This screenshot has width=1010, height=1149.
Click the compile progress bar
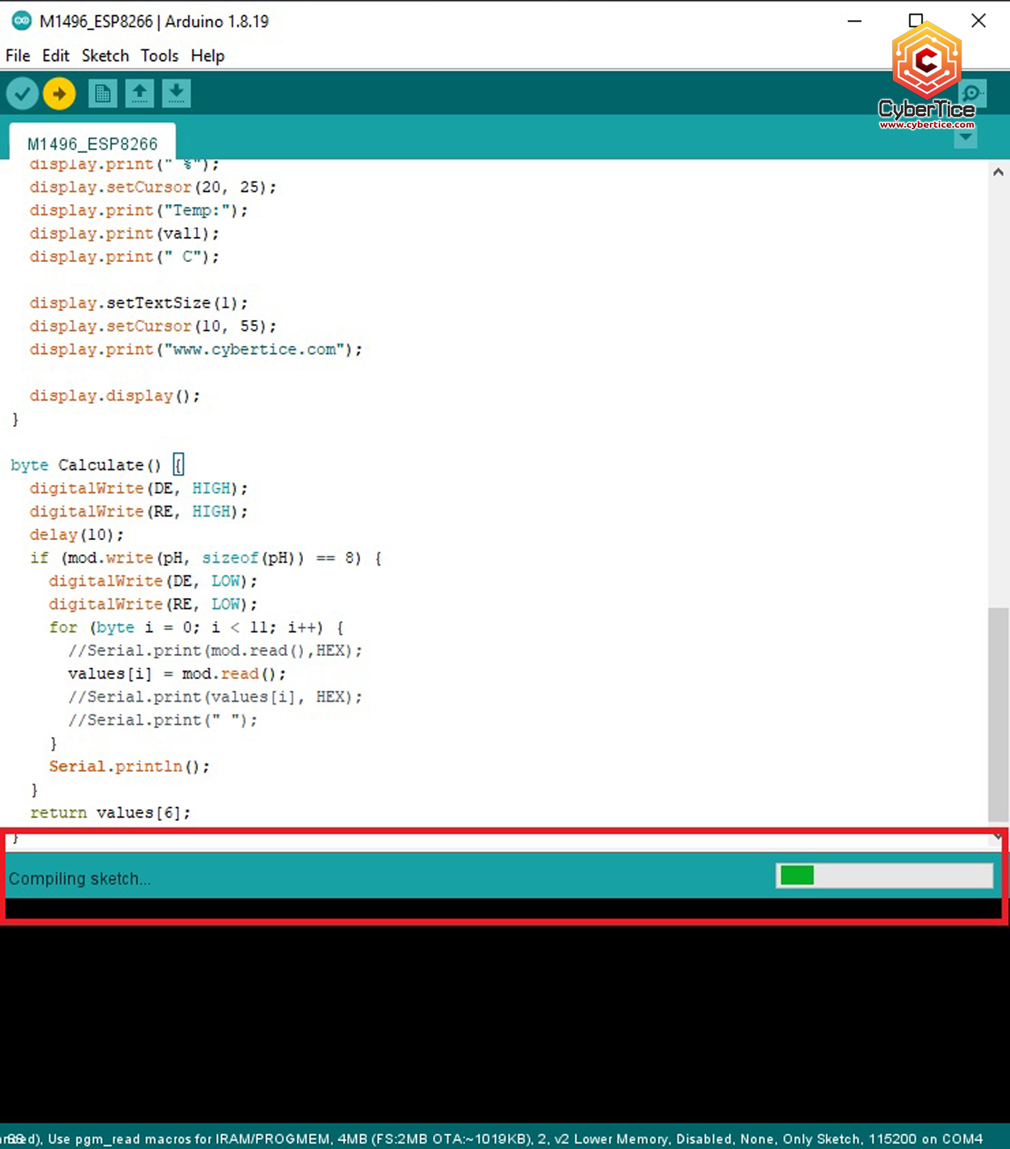click(884, 876)
